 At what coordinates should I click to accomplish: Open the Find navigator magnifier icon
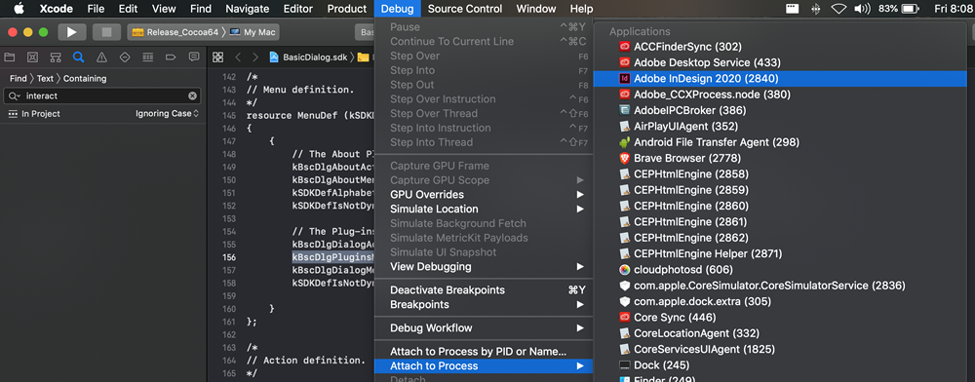(78, 57)
